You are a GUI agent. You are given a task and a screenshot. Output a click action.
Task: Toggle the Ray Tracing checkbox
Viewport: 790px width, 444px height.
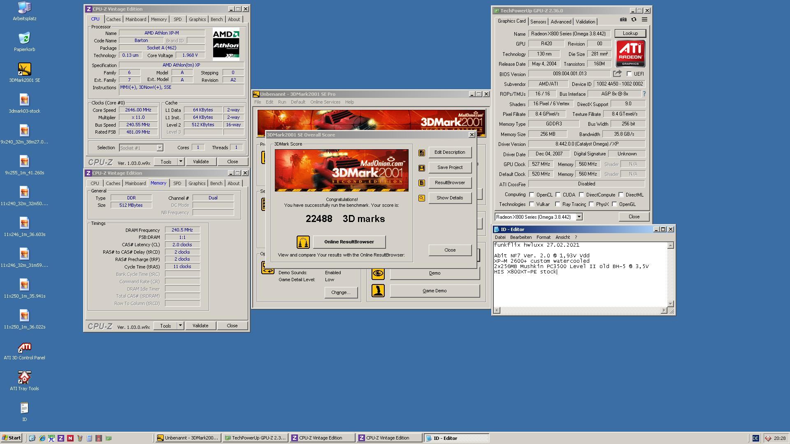(558, 204)
